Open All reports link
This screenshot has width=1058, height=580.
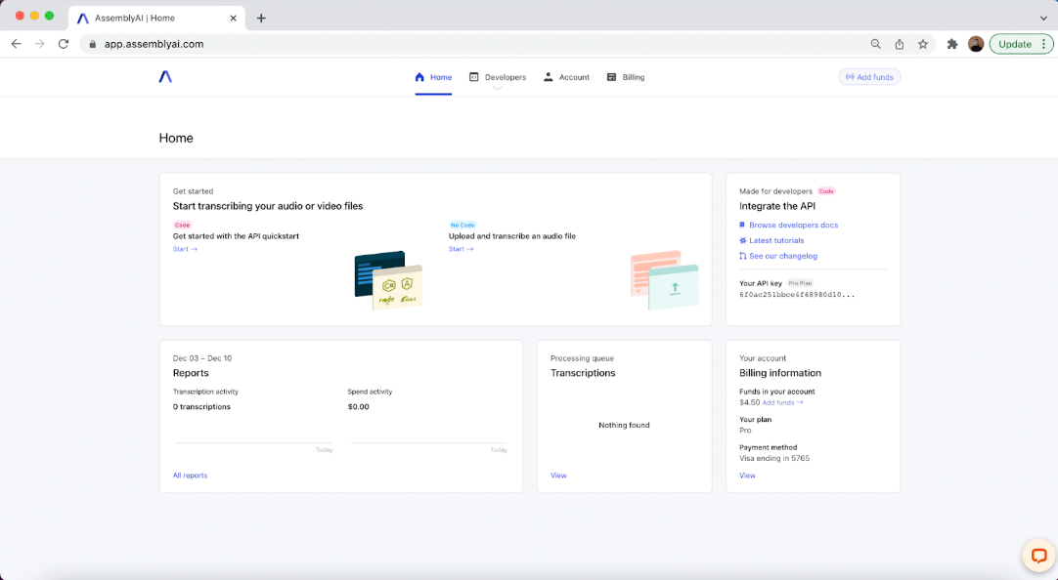click(x=191, y=476)
